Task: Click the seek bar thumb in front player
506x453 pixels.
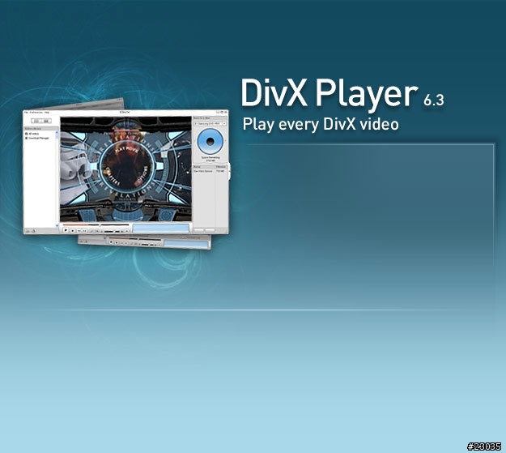Action: (100, 225)
